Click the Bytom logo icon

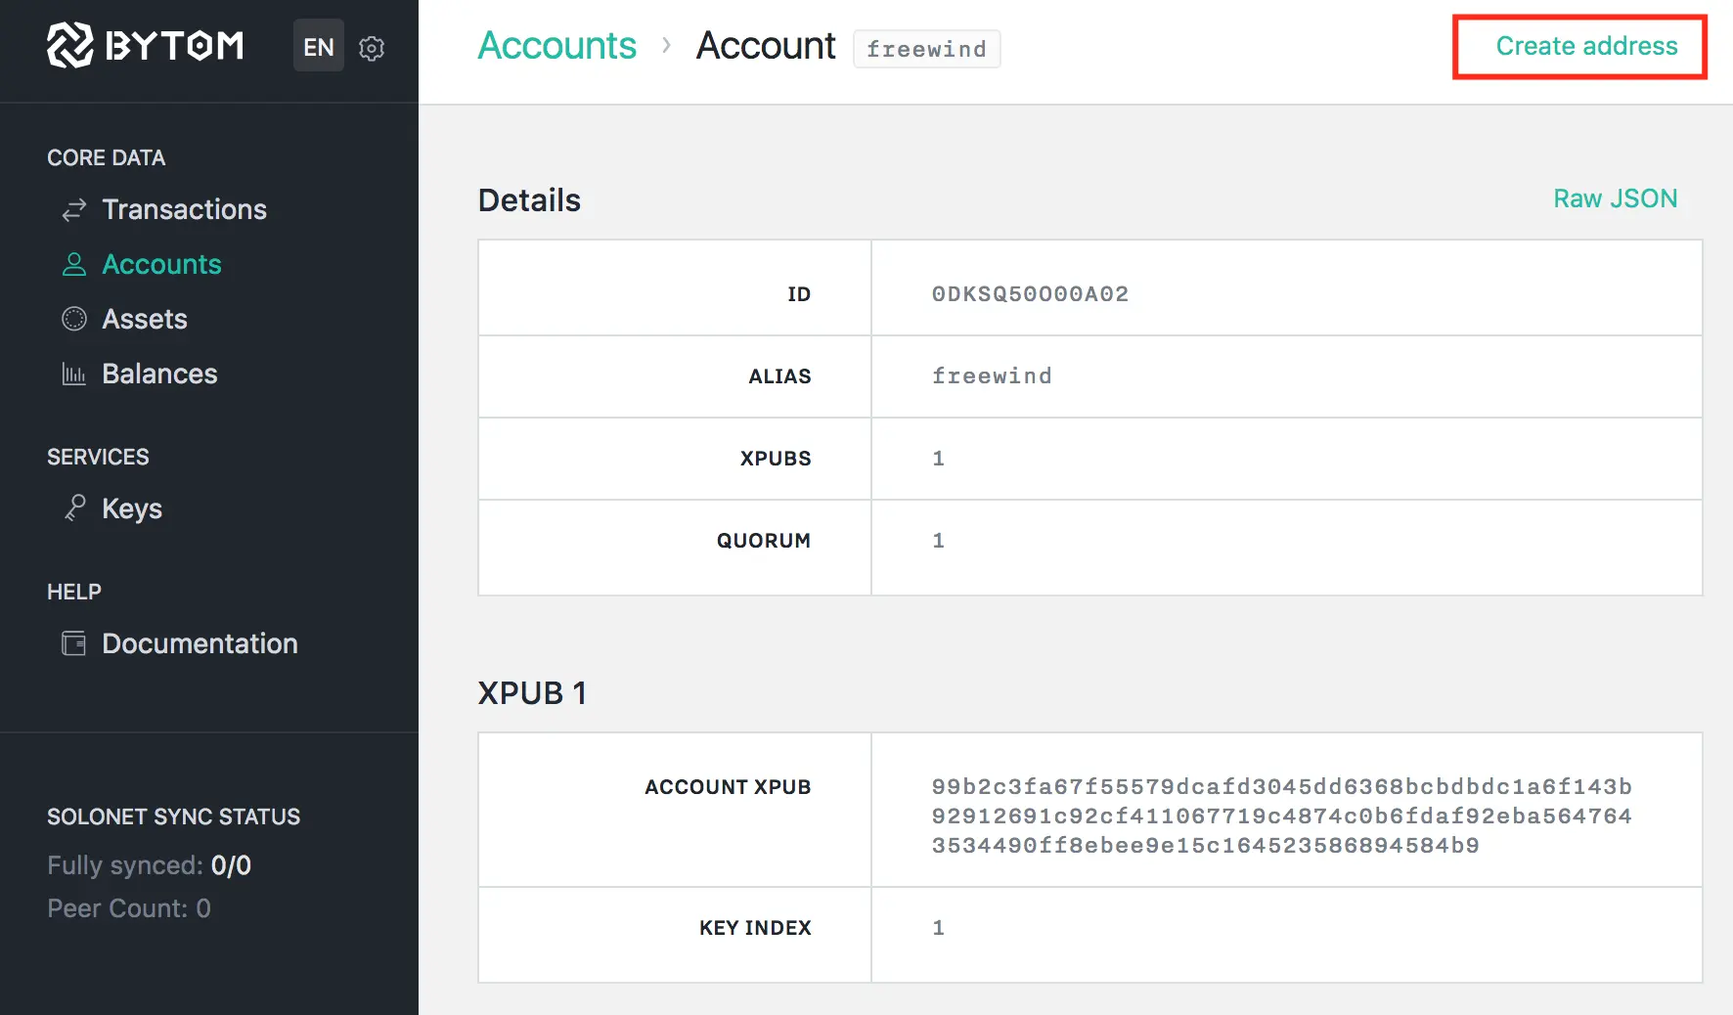click(70, 45)
